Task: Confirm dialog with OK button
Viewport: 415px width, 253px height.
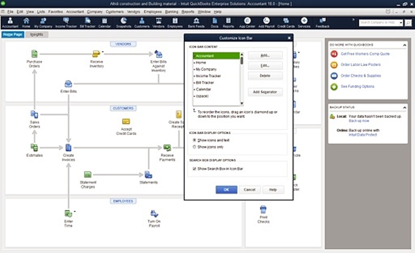Action: [226, 189]
